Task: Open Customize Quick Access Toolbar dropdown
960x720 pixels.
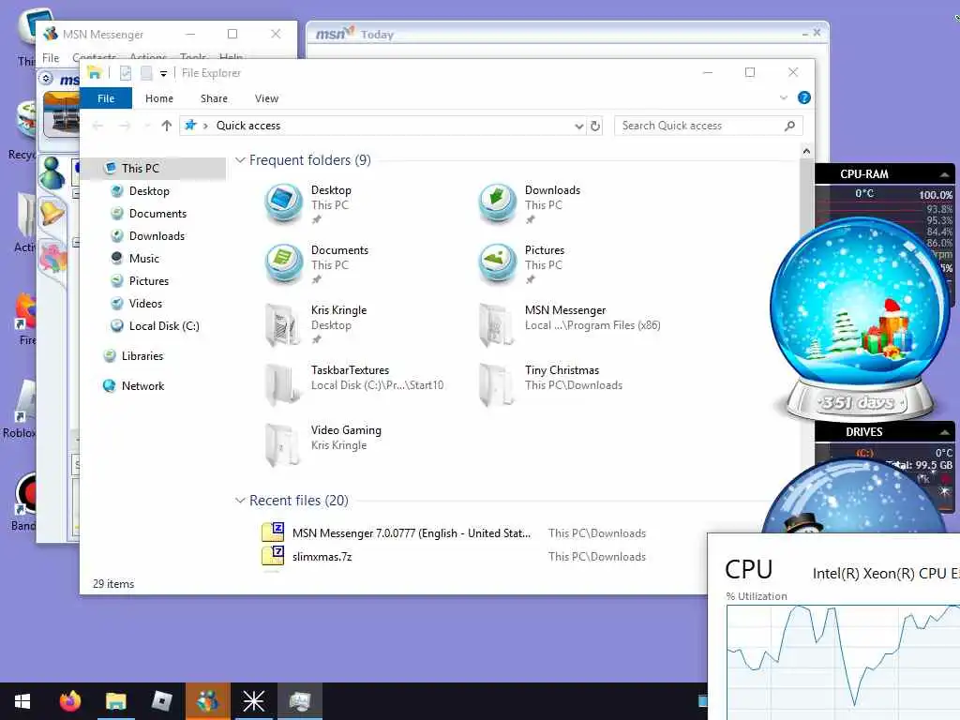Action: point(163,73)
